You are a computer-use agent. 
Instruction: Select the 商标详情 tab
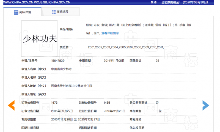23,12
